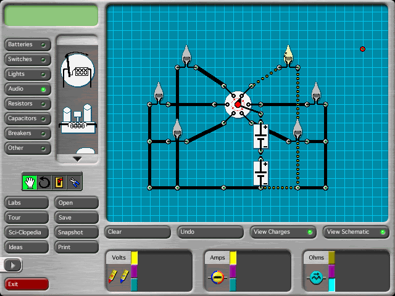This screenshot has width=395, height=296.
Task: Pick up the voltmeter probes
Action: (x=118, y=277)
